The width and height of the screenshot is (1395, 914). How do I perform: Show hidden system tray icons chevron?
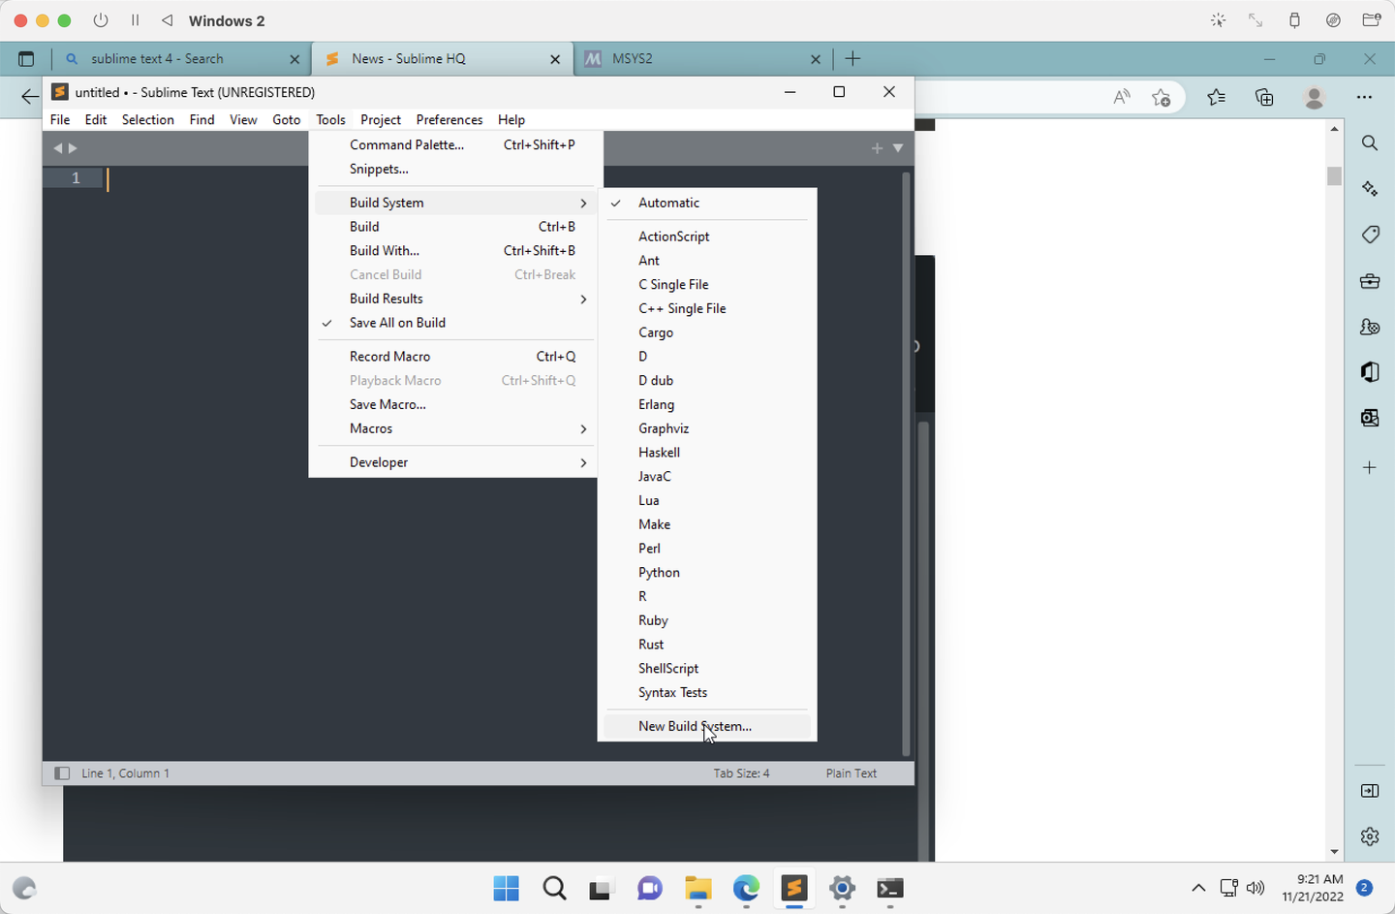(1198, 888)
